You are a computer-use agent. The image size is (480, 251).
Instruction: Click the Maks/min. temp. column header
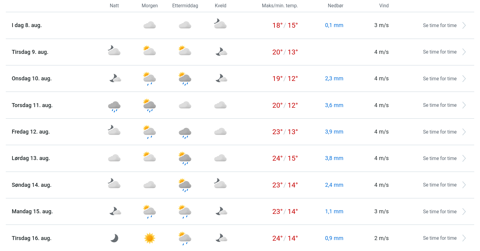[x=280, y=6]
